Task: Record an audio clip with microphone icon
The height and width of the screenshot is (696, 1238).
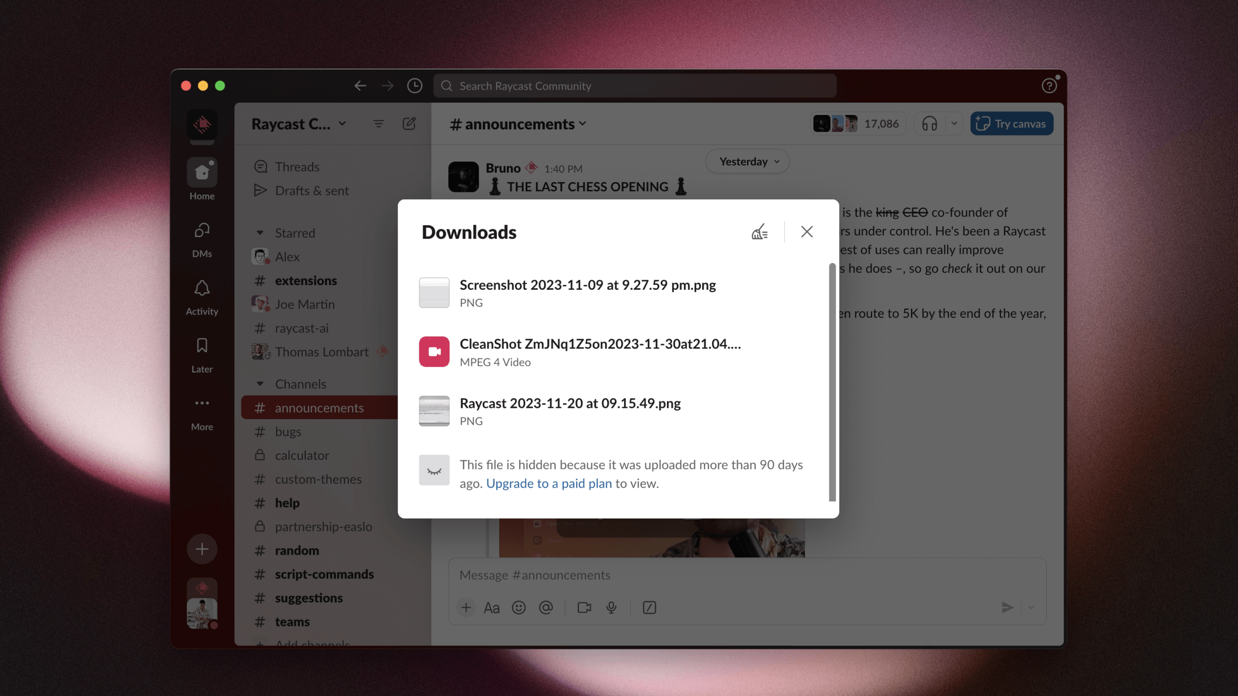Action: [x=611, y=608]
